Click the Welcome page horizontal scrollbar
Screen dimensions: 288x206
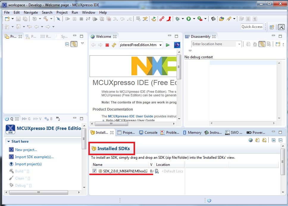111,124
